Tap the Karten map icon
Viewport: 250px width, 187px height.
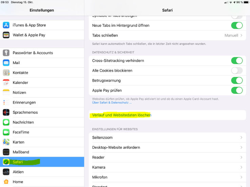point(6,142)
